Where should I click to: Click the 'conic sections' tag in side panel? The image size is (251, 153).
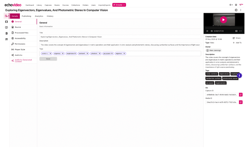[x=212, y=74]
